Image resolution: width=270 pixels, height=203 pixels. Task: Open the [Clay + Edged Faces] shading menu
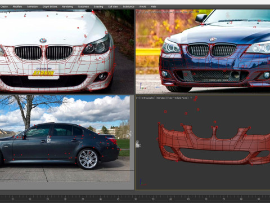[178, 98]
